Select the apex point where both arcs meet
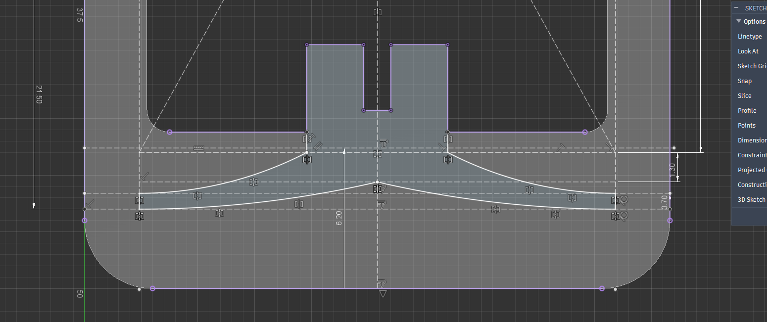 pos(377,182)
